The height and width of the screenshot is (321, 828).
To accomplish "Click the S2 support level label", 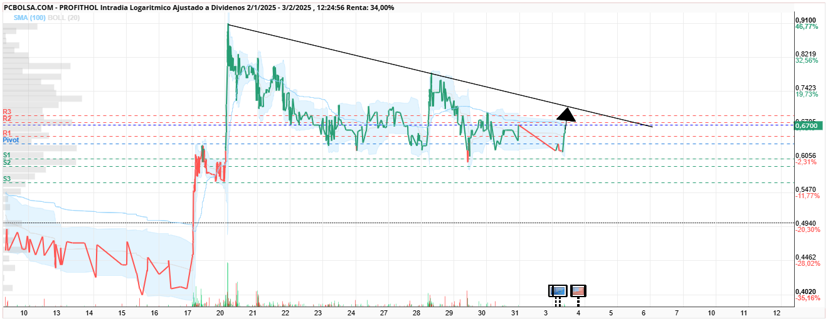I will point(7,162).
